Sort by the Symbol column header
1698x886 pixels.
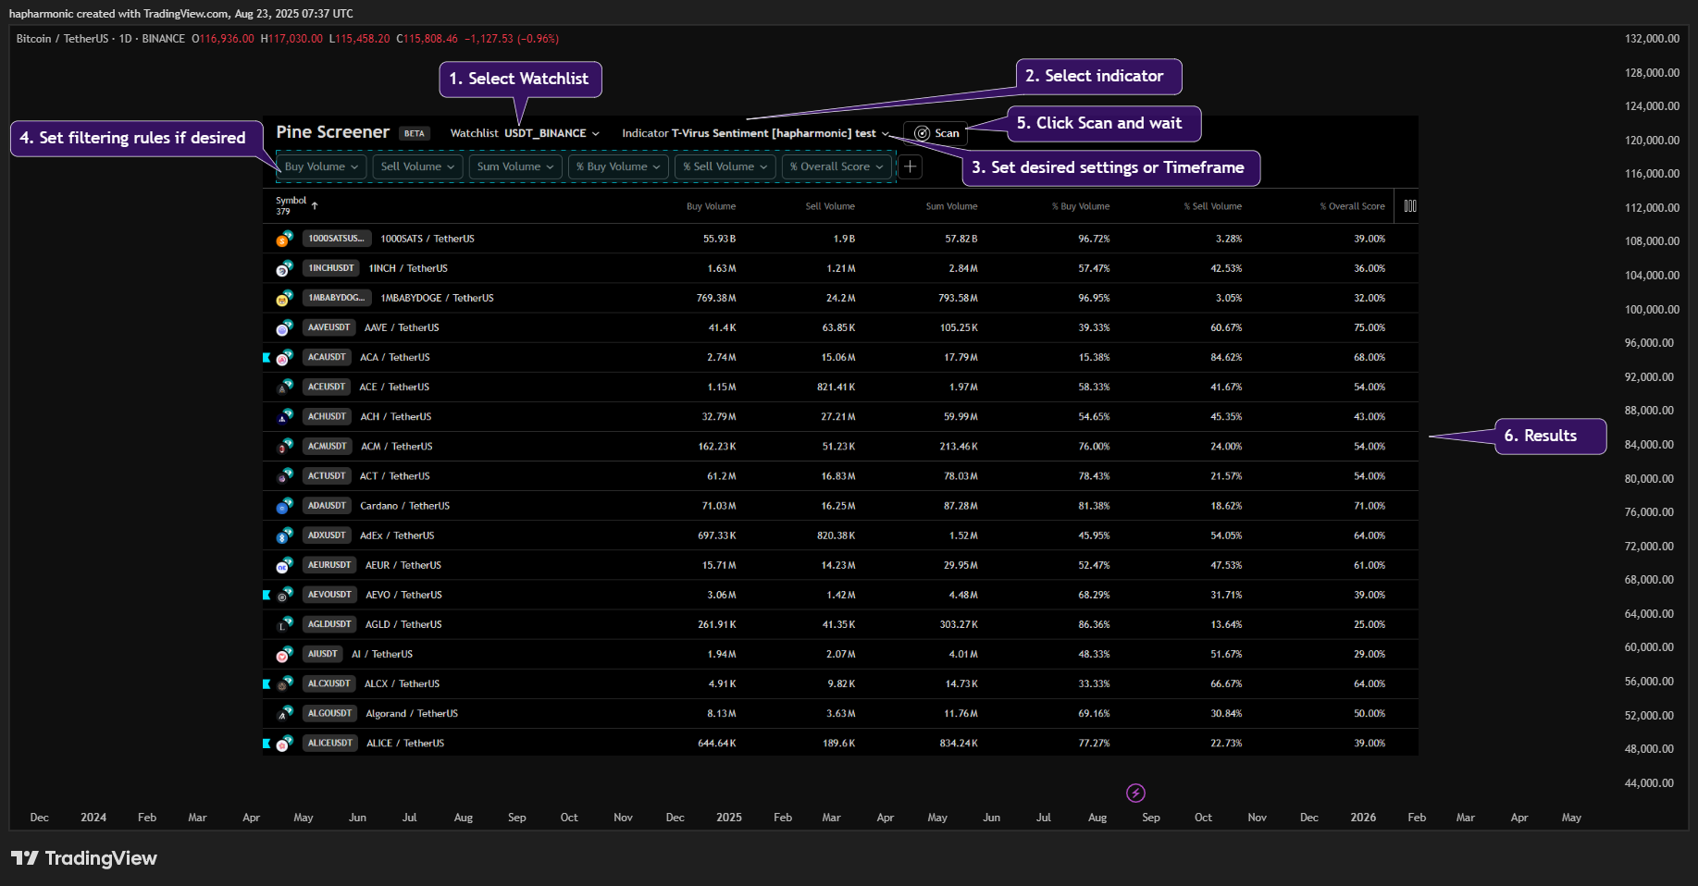(296, 205)
